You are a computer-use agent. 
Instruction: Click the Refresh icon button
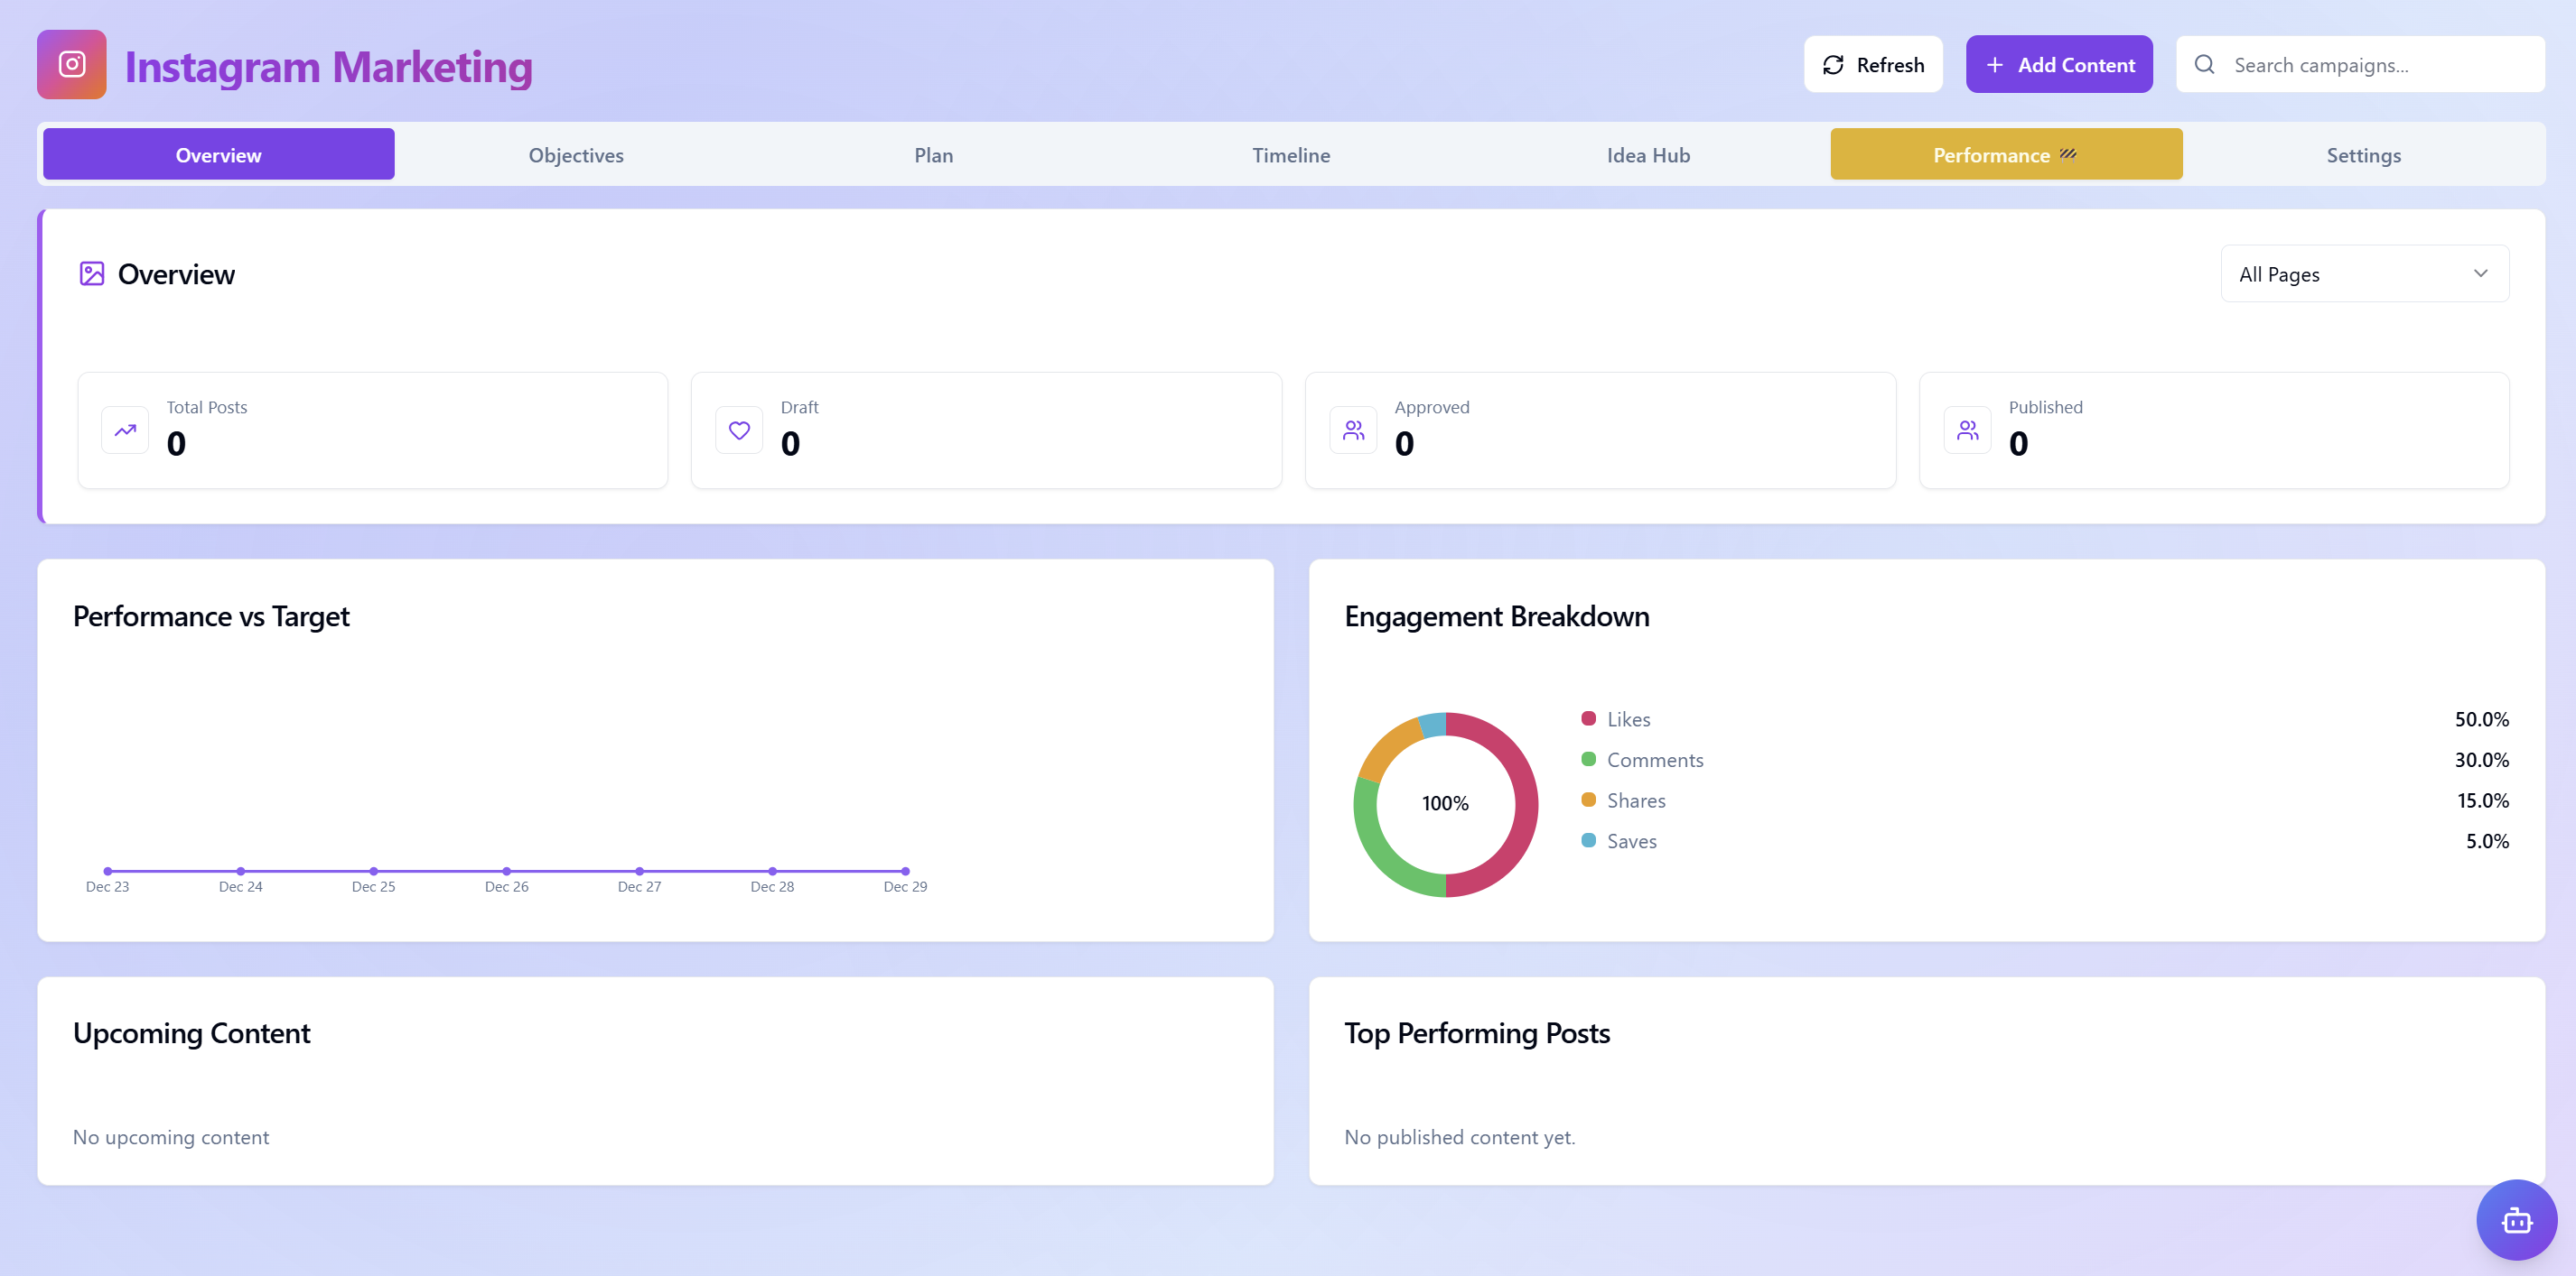1833,64
